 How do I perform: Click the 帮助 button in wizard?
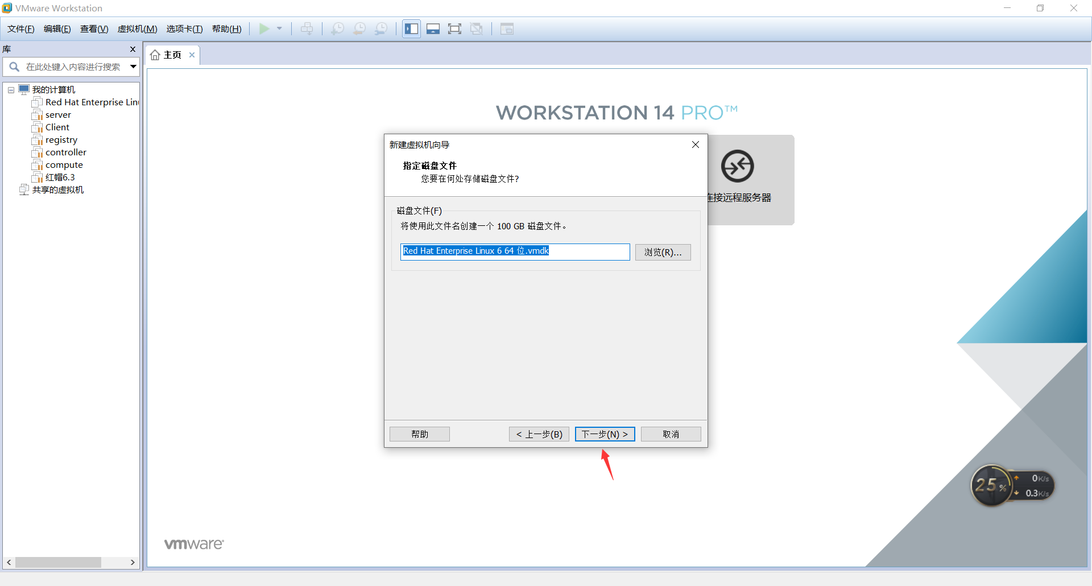pos(420,434)
